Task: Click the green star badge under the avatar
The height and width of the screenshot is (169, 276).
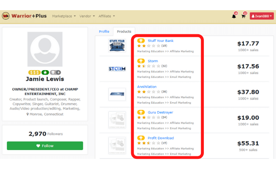Action: tap(45, 72)
